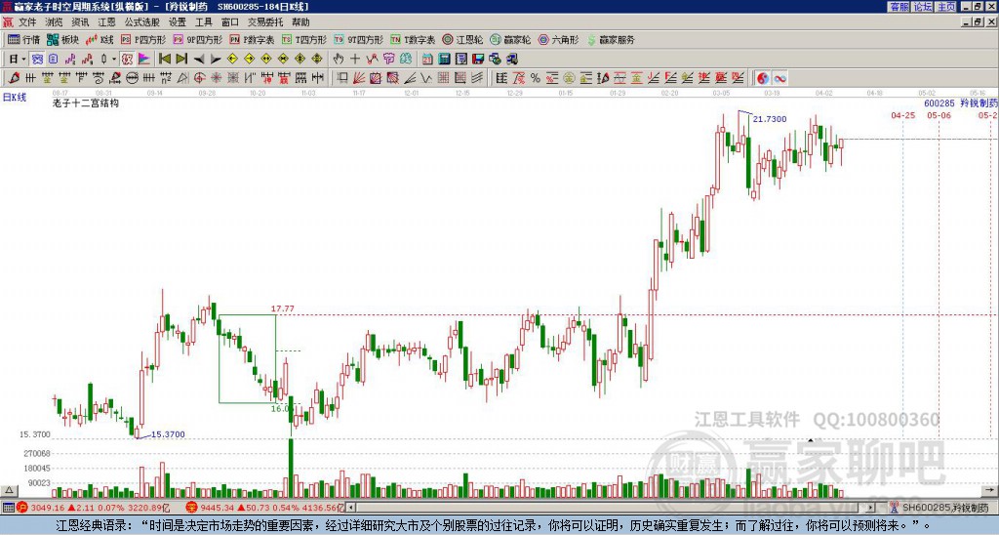Screen dimensions: 999x535
Task: Select the percent % retracement tool
Action: coord(536,78)
